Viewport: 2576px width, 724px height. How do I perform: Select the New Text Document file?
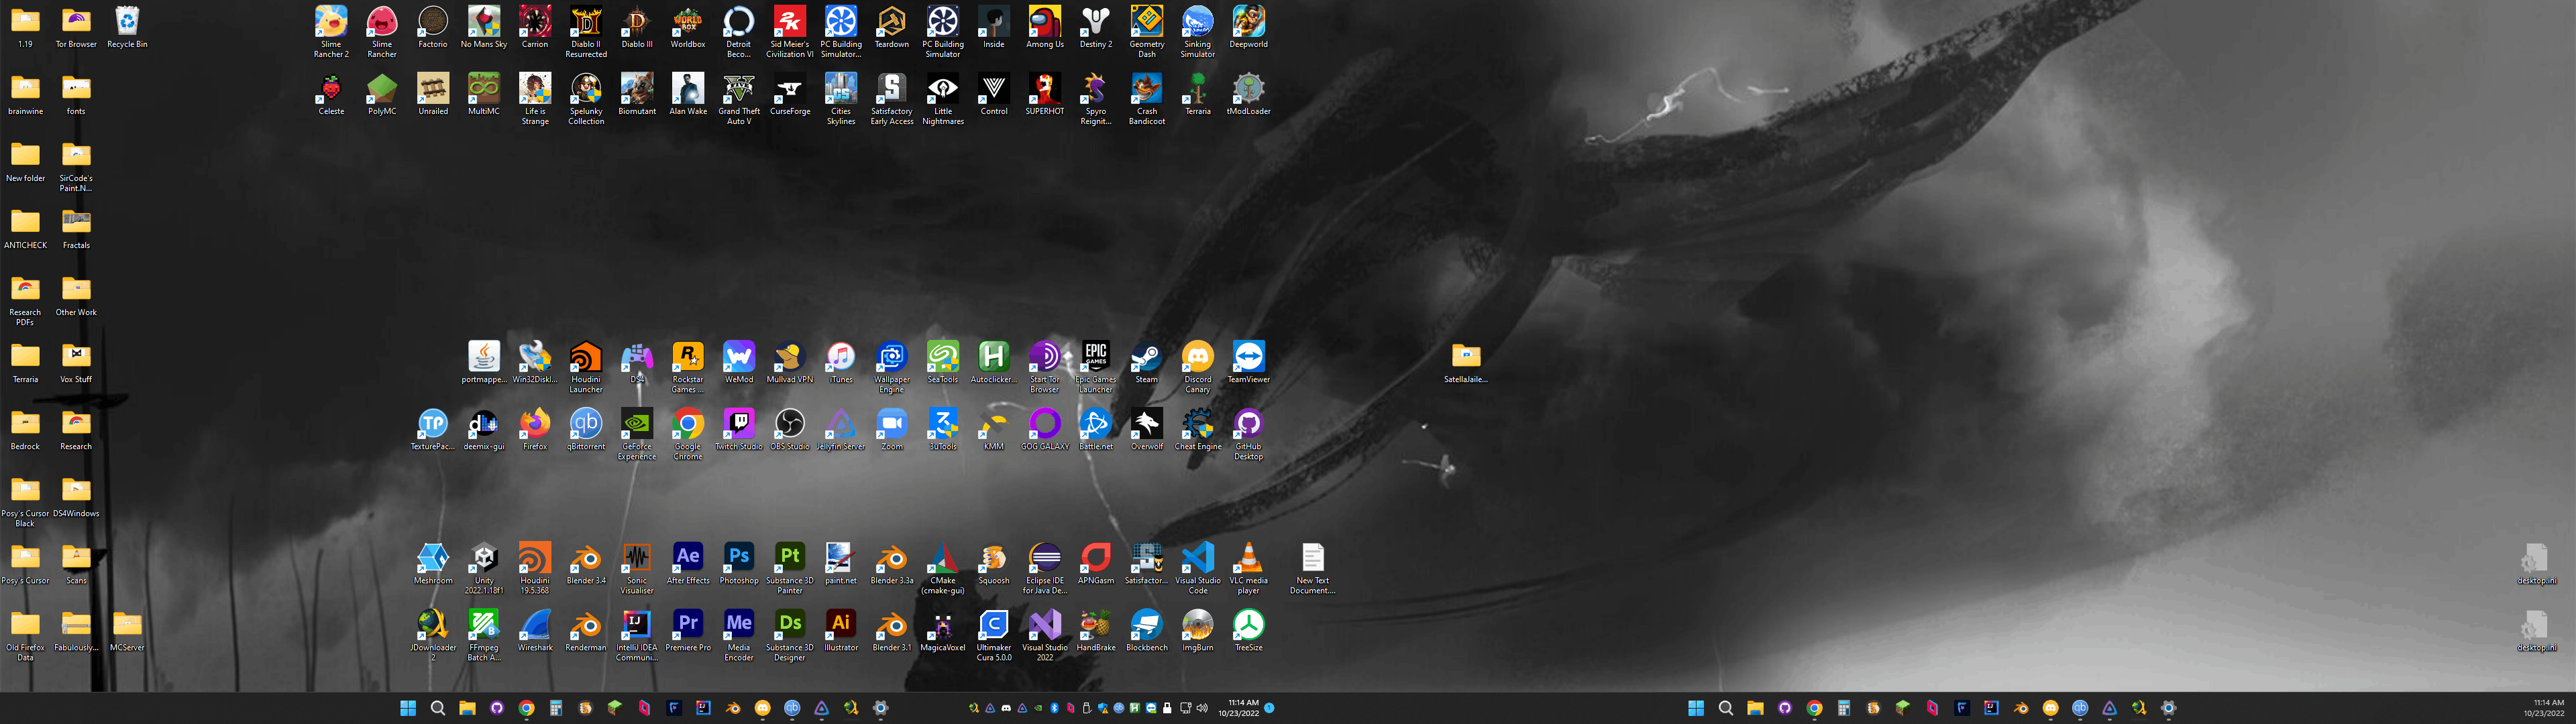1312,567
